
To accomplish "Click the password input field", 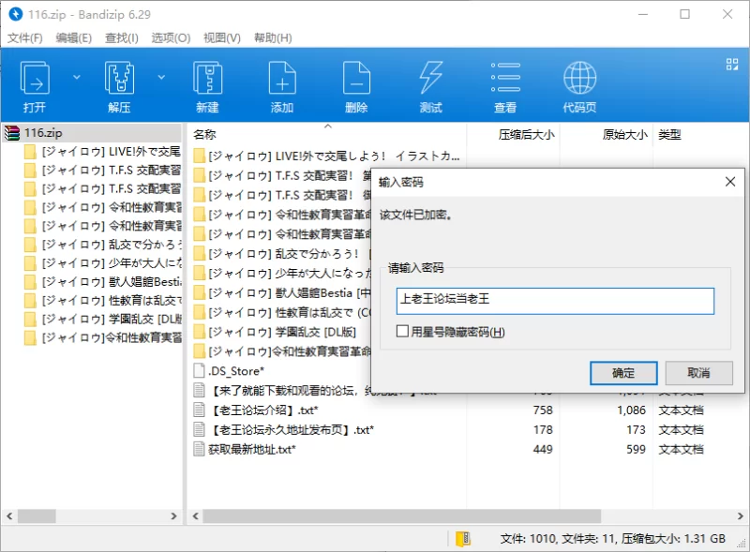I will coord(555,301).
